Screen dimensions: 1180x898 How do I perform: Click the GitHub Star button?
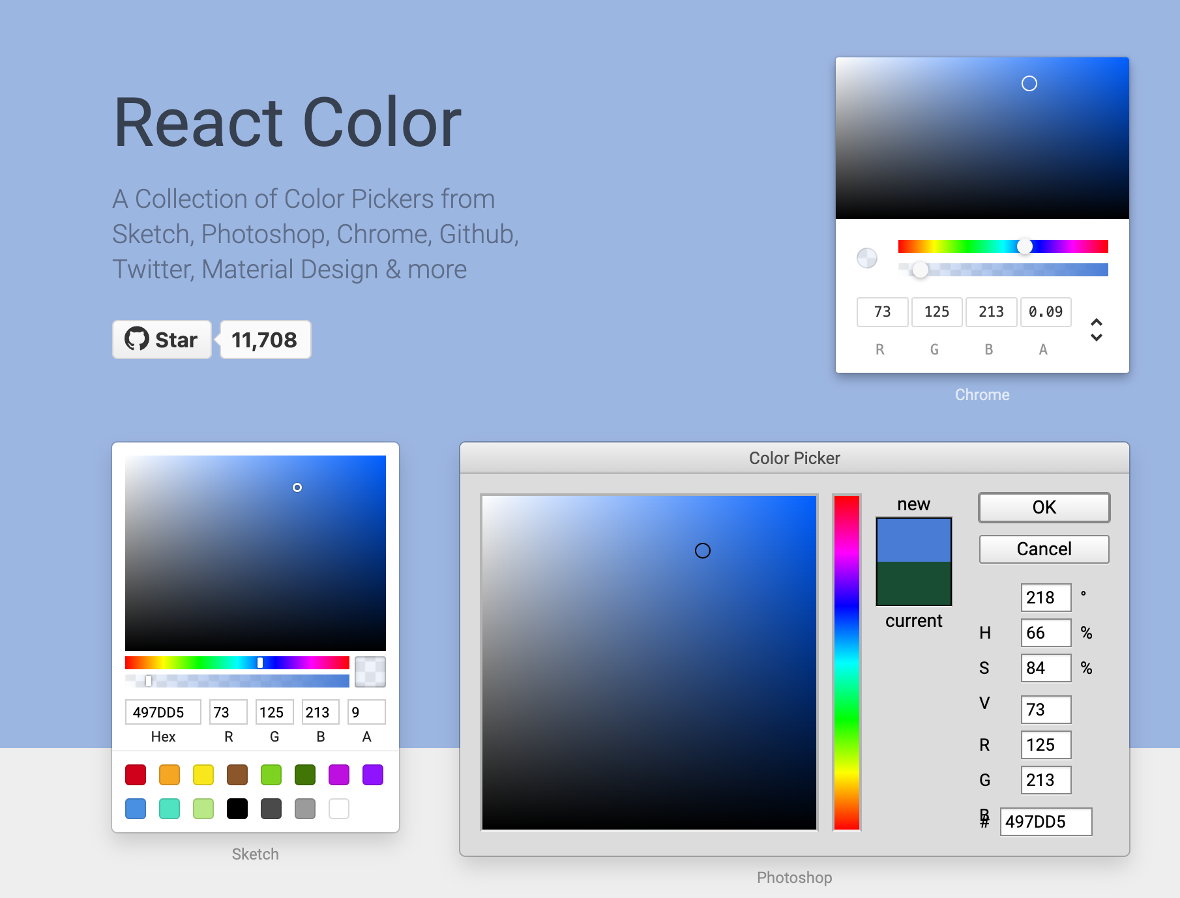(162, 340)
